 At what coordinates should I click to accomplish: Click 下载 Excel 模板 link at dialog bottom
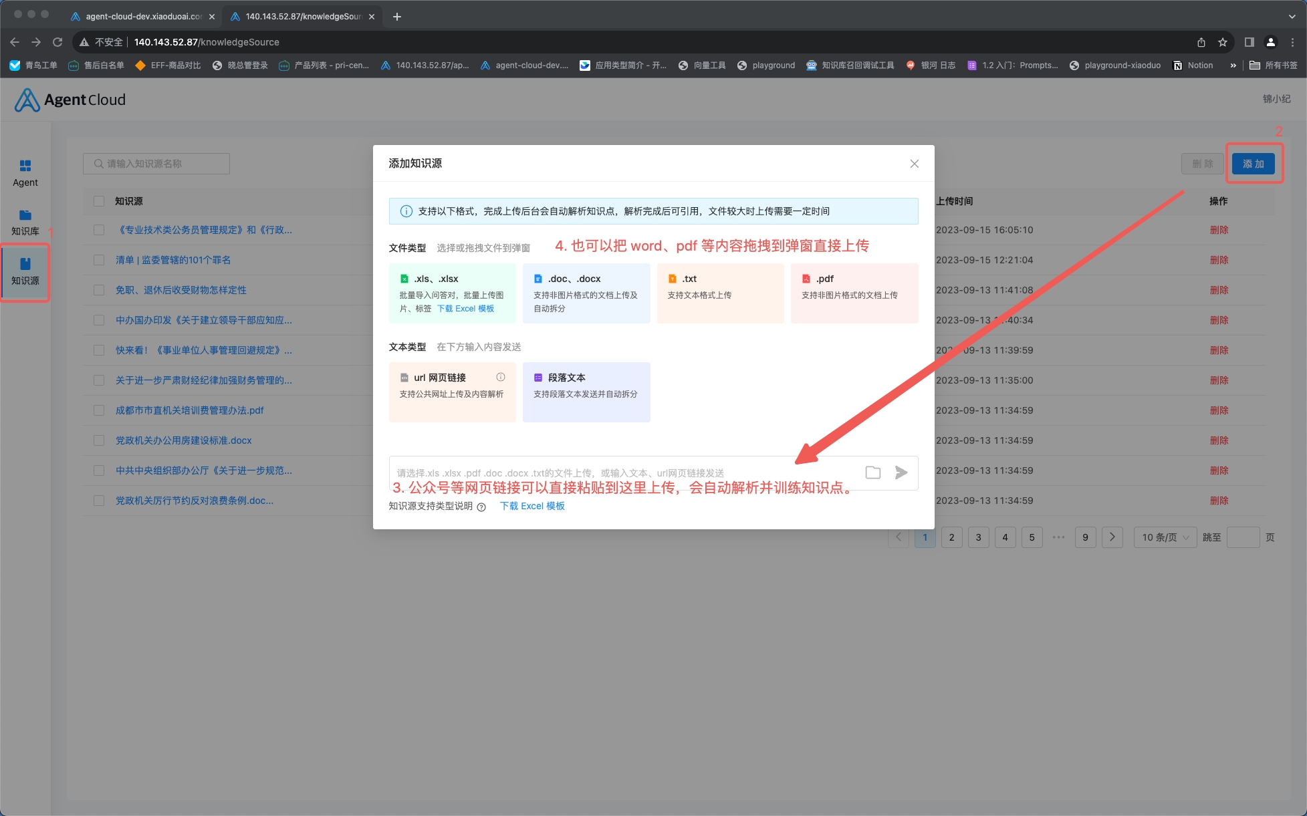532,506
